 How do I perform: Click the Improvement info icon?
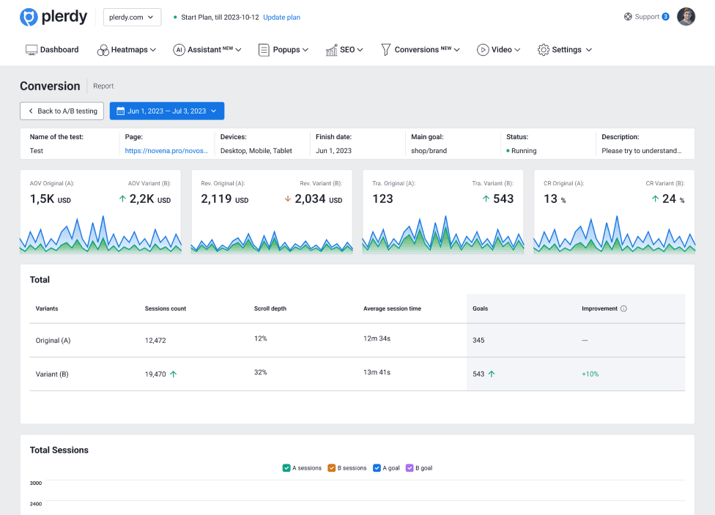click(x=623, y=308)
